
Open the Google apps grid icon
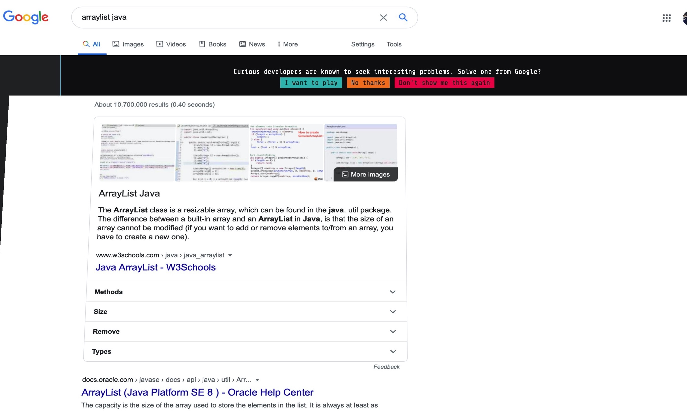666,18
